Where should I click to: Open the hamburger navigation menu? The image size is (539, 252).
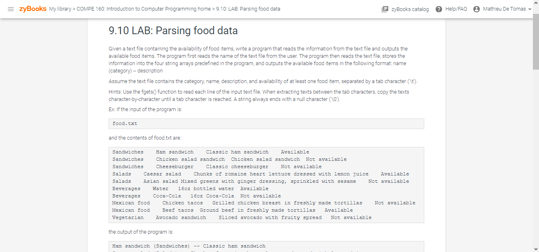[x=11, y=9]
